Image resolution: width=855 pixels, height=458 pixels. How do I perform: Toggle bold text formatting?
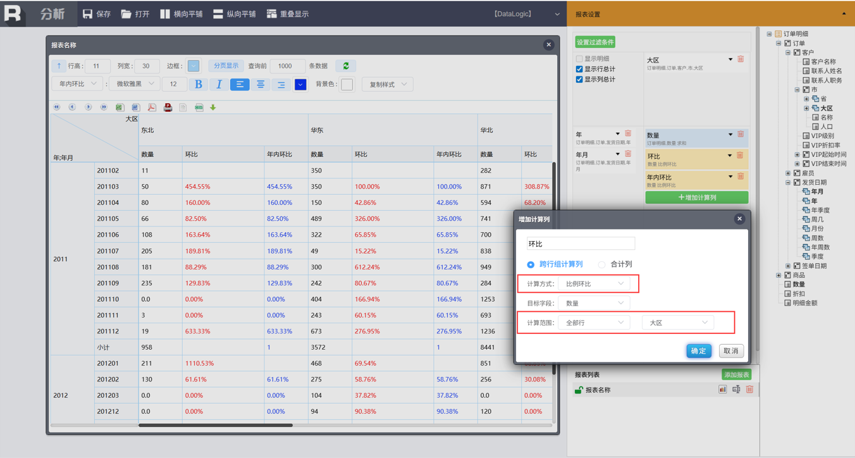(x=199, y=84)
